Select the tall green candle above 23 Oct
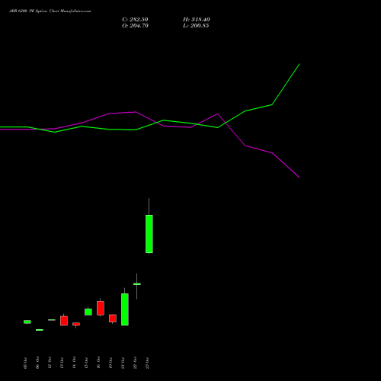The image size is (381, 381). click(149, 234)
